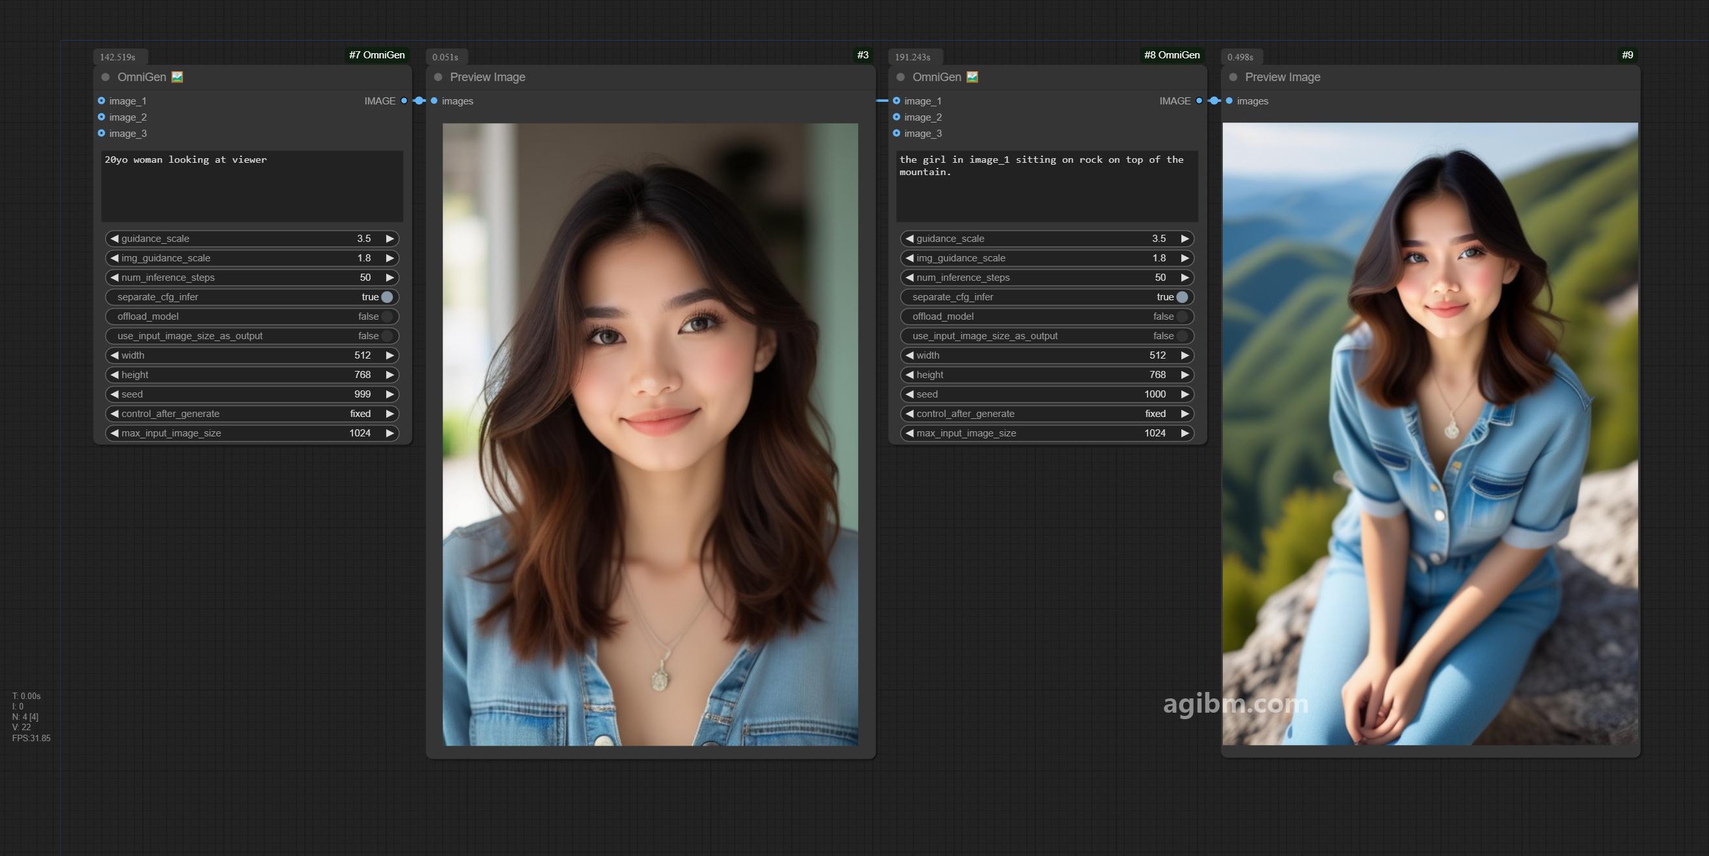The height and width of the screenshot is (856, 1709).
Task: Collapse the #3 Preview Image node dot
Action: click(x=438, y=77)
